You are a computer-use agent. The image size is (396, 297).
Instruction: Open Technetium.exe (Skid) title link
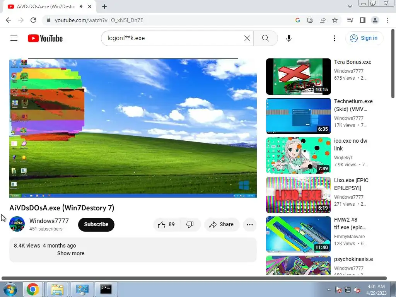(353, 105)
